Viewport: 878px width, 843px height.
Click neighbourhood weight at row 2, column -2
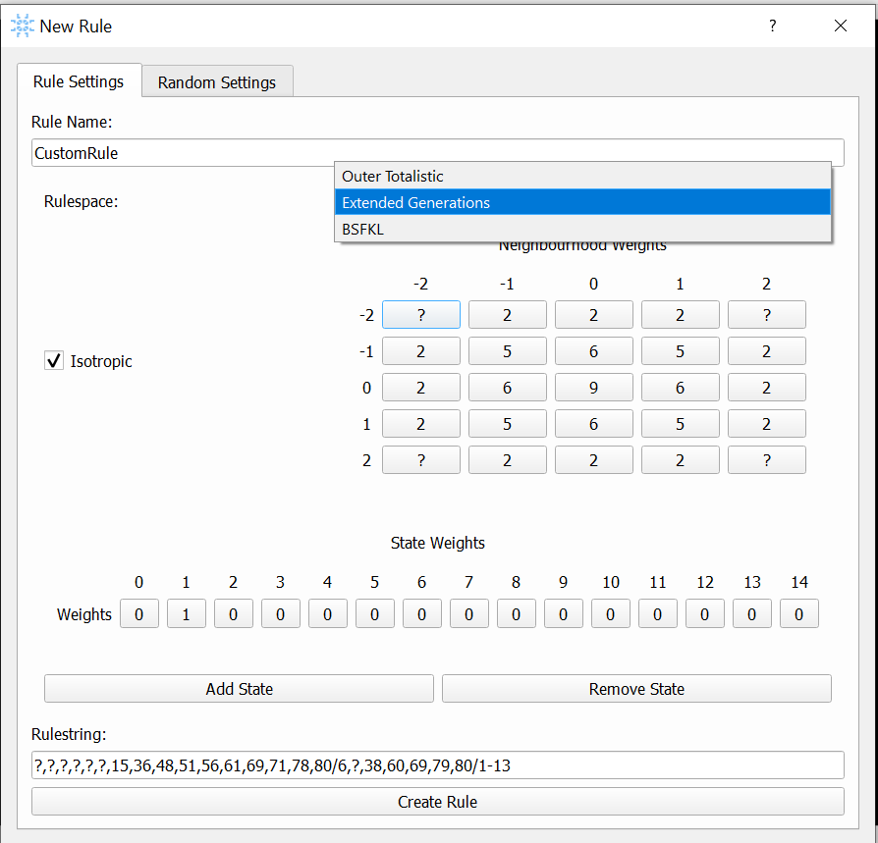pos(421,460)
